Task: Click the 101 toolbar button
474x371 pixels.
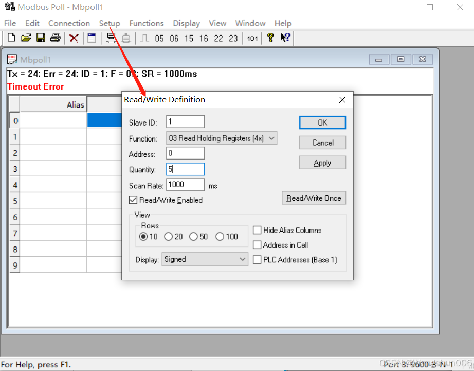Action: coord(252,39)
